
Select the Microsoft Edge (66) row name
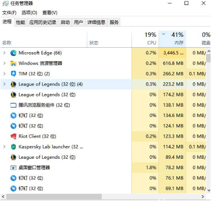click(40, 53)
